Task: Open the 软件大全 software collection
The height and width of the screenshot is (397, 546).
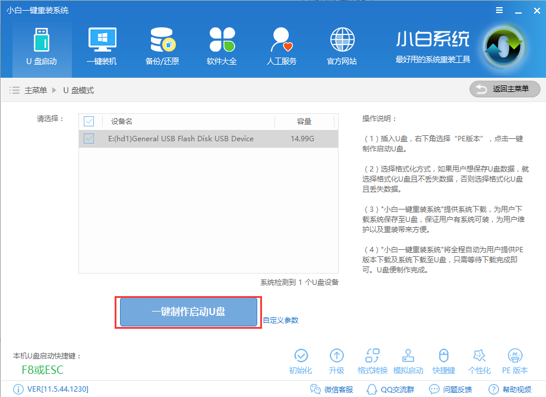Action: point(221,45)
